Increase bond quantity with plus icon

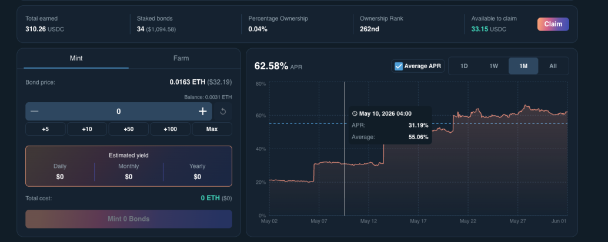[203, 112]
